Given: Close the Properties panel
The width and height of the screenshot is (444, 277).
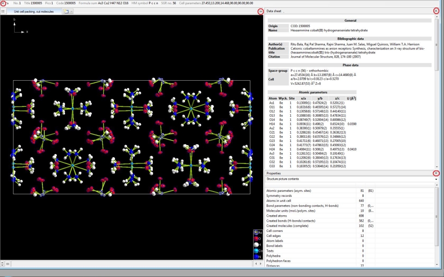Looking at the screenshot, I should [436, 173].
